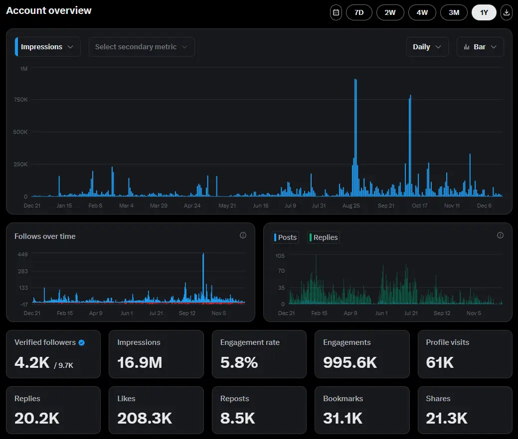Select the 4W time range
518x439 pixels.
pyautogui.click(x=422, y=12)
